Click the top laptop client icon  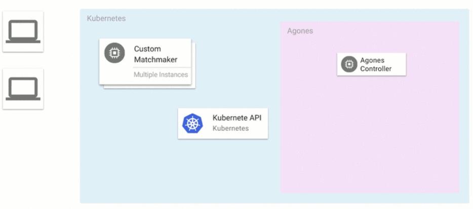click(x=23, y=31)
